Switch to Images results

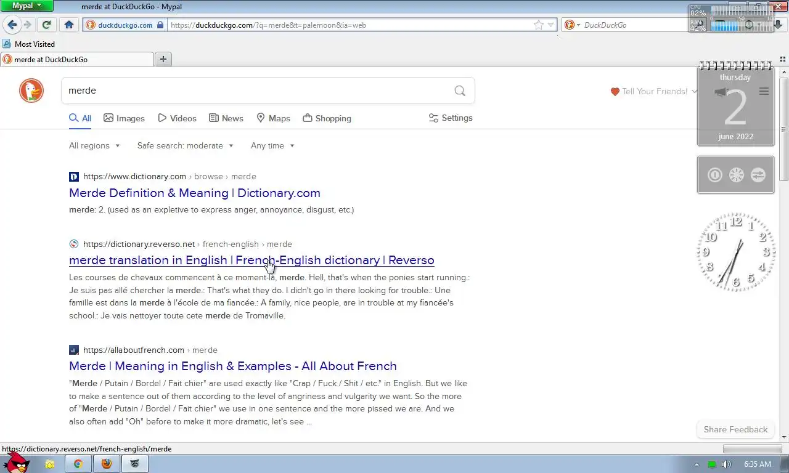click(x=124, y=118)
